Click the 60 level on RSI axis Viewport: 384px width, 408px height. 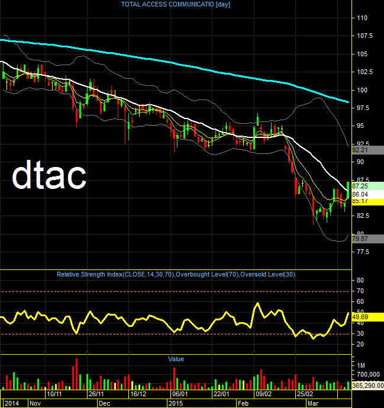click(x=360, y=301)
